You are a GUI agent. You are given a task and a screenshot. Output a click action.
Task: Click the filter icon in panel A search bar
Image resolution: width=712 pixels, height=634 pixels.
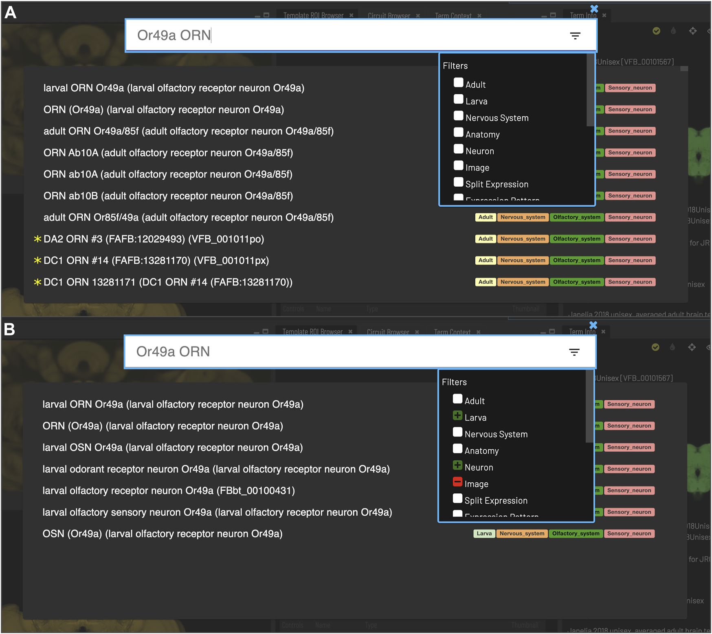point(575,36)
